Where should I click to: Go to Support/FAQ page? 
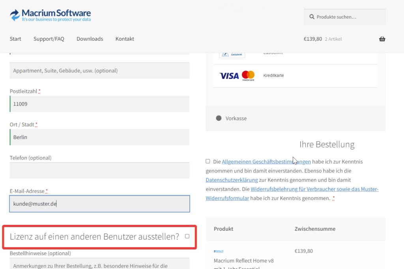click(x=49, y=39)
